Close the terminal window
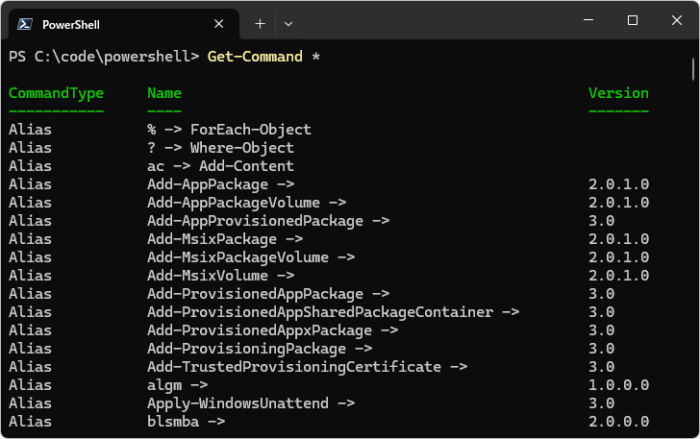 (x=676, y=20)
